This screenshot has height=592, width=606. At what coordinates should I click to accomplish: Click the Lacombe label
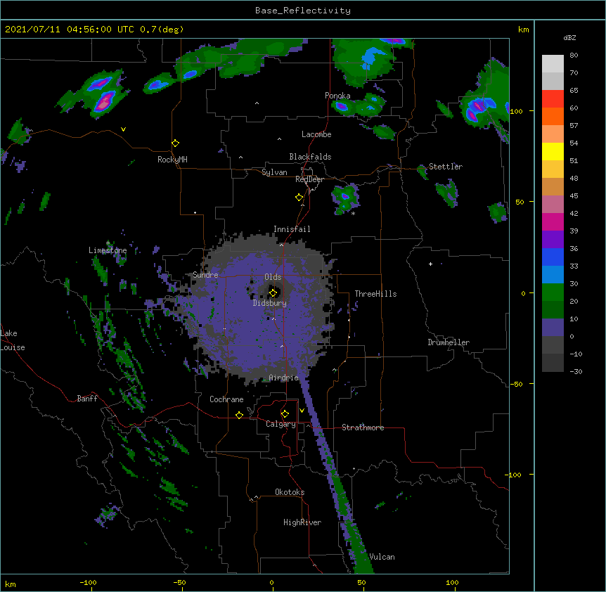point(316,134)
